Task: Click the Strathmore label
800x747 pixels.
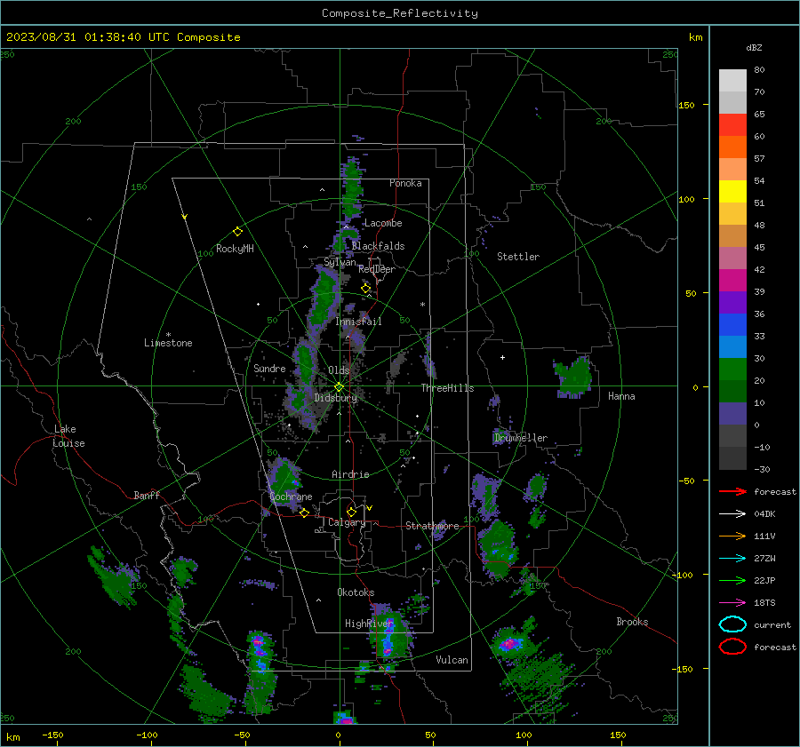Action: 432,526
